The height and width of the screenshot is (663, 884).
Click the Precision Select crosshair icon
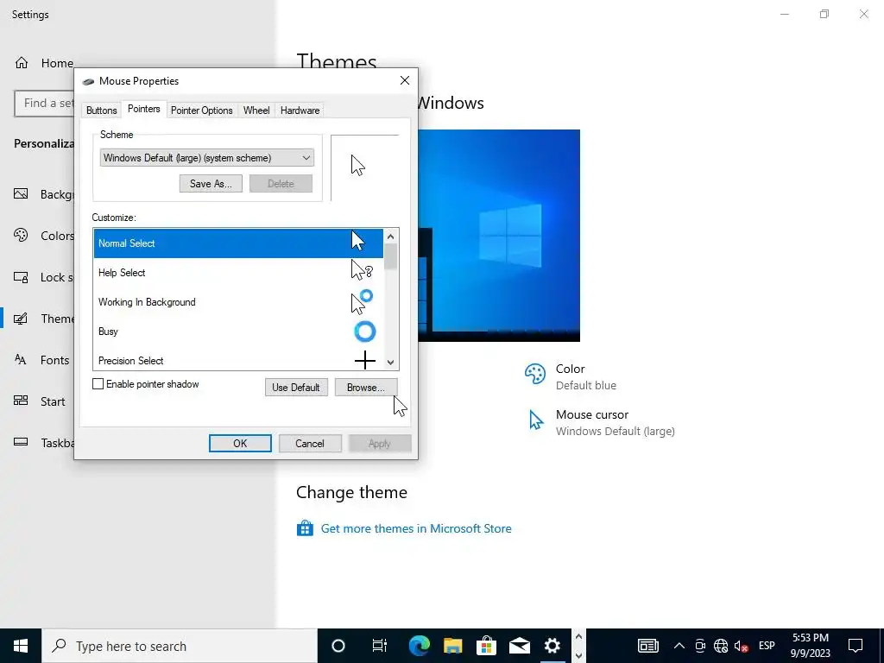(x=365, y=360)
